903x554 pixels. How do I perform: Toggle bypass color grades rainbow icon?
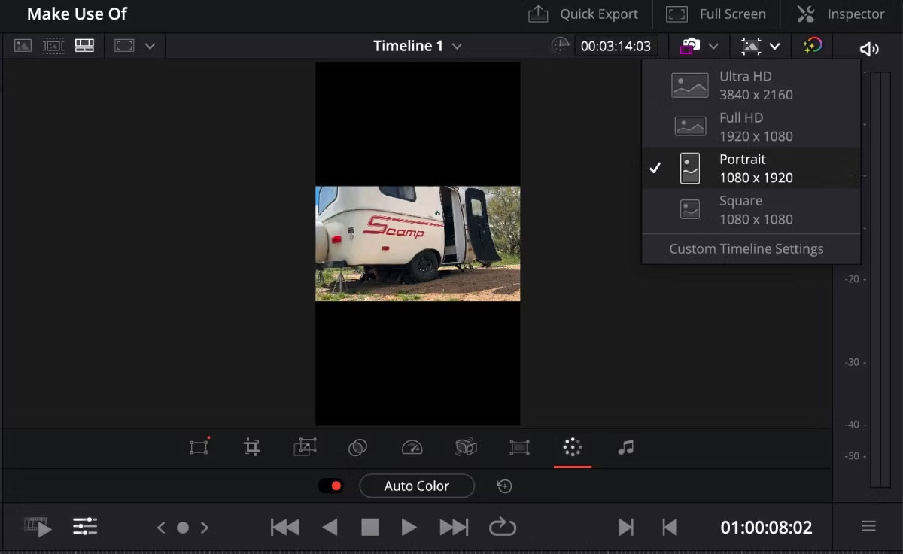(x=812, y=46)
